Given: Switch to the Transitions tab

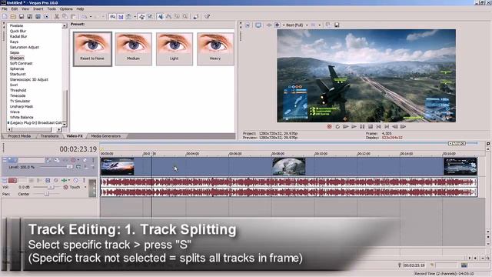Looking at the screenshot, I should point(49,136).
